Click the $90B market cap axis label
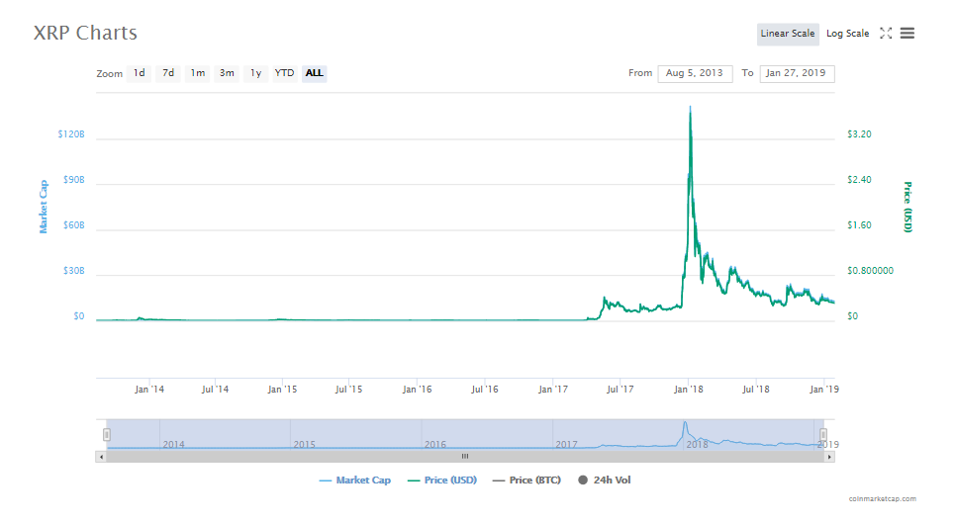Image resolution: width=955 pixels, height=524 pixels. pos(73,180)
